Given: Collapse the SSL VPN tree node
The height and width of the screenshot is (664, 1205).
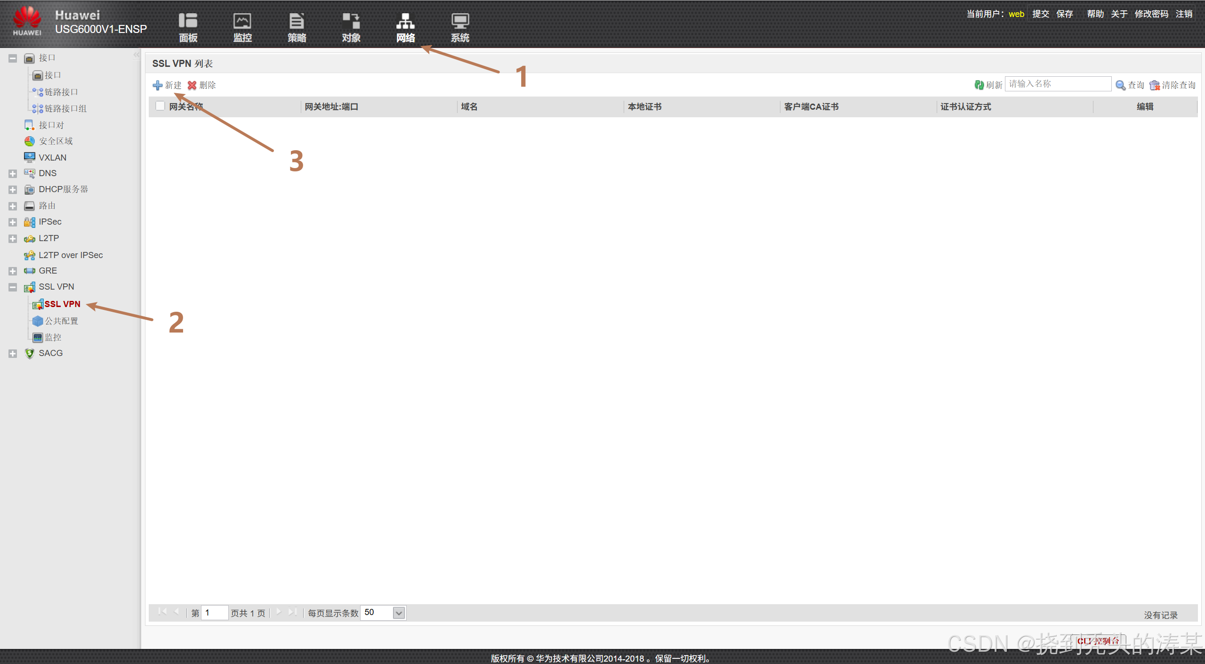Looking at the screenshot, I should pos(13,287).
